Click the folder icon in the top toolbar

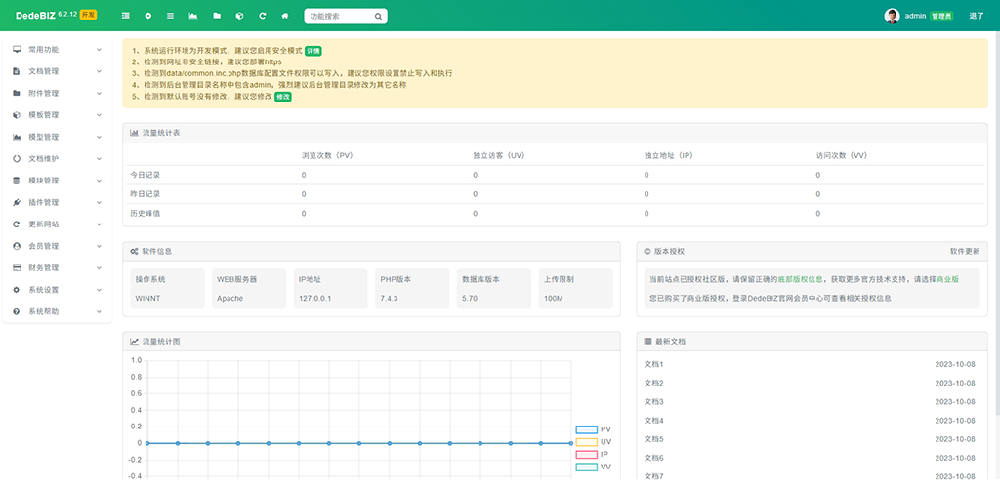coord(217,17)
